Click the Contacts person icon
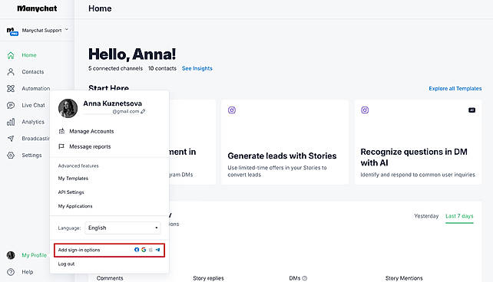This screenshot has height=282, width=493. tap(11, 72)
